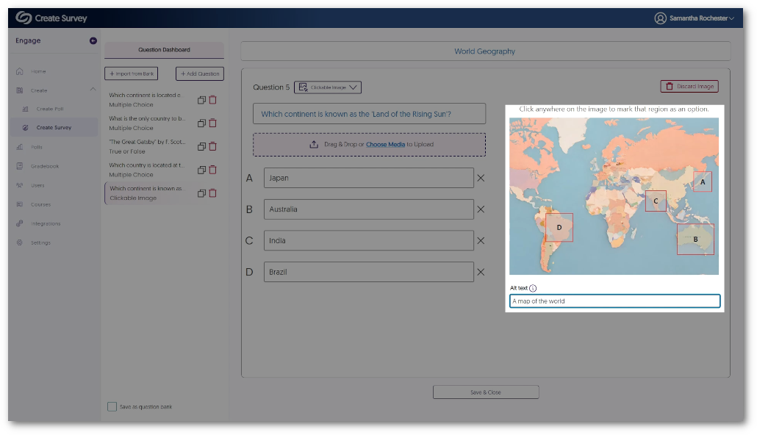Screen dimensions: 757x435
Task: Open Gradebook from the sidebar
Action: coord(44,166)
